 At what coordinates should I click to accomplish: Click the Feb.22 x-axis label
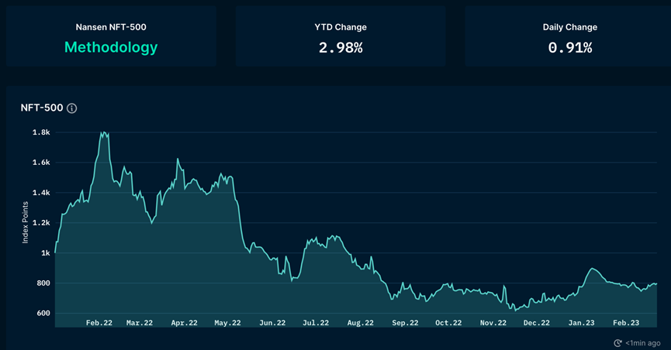point(99,323)
